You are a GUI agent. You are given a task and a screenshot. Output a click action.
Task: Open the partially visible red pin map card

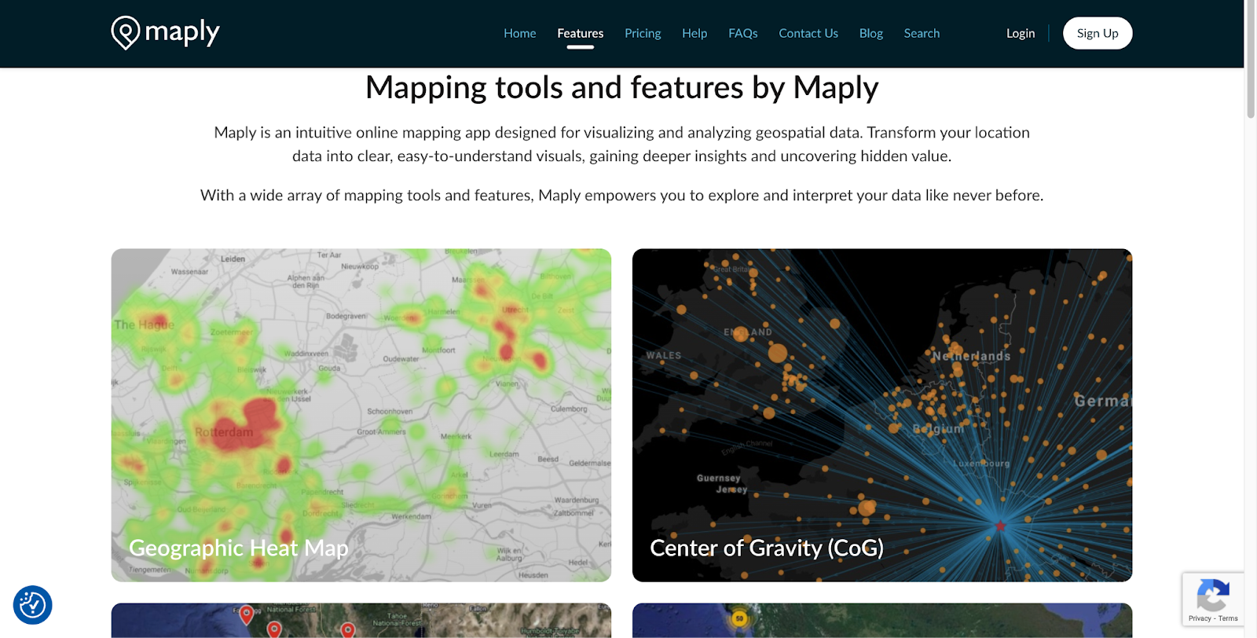click(x=361, y=621)
